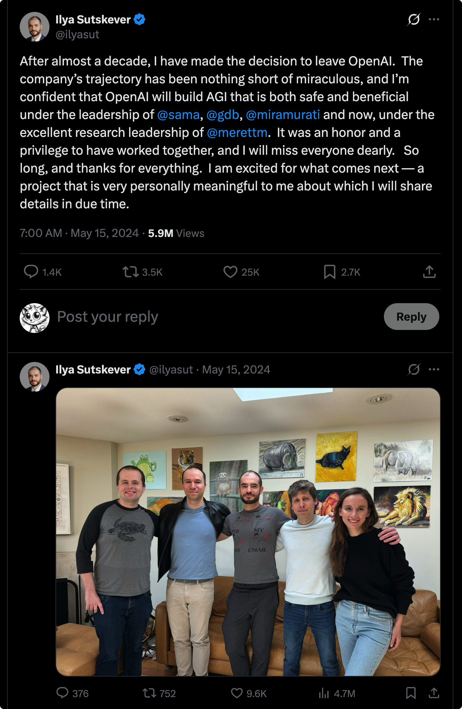Open more options on the photo post
The image size is (462, 709).
(x=434, y=369)
